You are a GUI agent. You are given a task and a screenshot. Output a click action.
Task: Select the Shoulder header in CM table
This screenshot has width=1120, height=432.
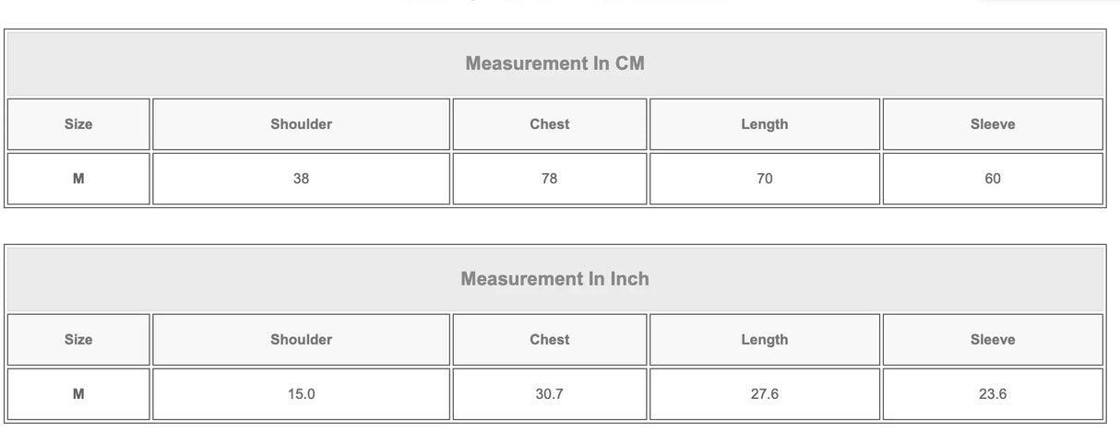(301, 124)
